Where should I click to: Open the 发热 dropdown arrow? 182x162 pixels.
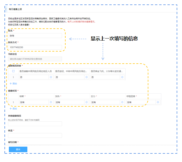tap(86, 102)
